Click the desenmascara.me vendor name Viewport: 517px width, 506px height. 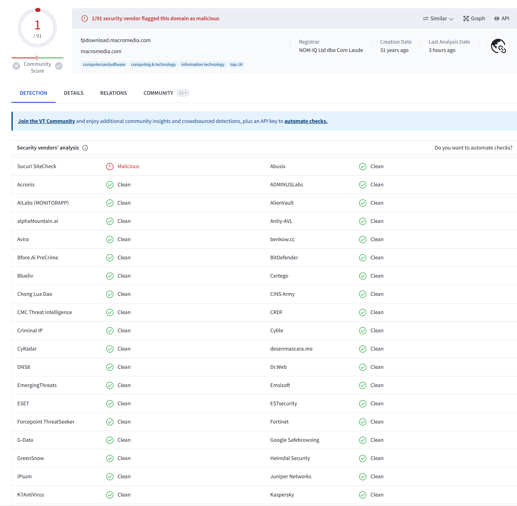pyautogui.click(x=291, y=349)
